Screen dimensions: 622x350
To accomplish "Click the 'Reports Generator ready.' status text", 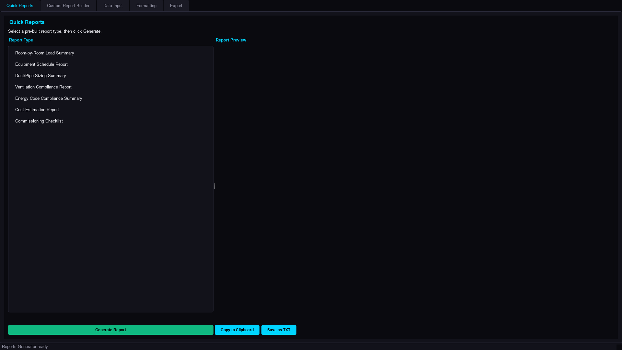I will 25,347.
